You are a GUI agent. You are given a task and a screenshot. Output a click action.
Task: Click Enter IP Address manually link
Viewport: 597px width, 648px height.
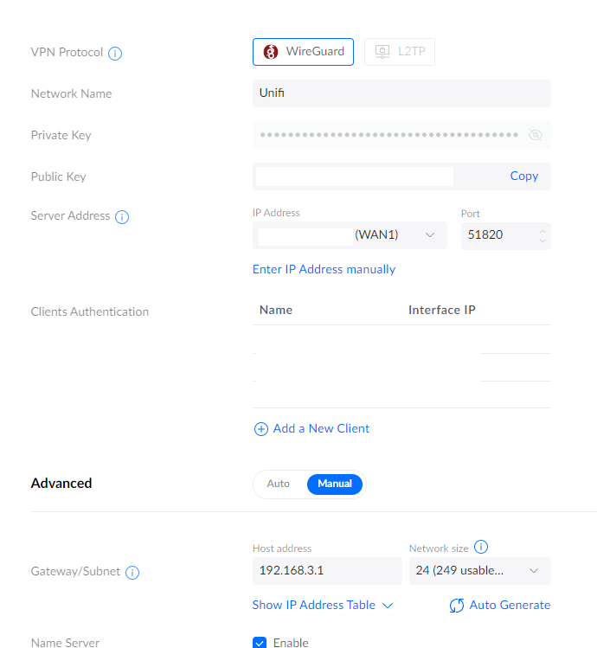324,269
